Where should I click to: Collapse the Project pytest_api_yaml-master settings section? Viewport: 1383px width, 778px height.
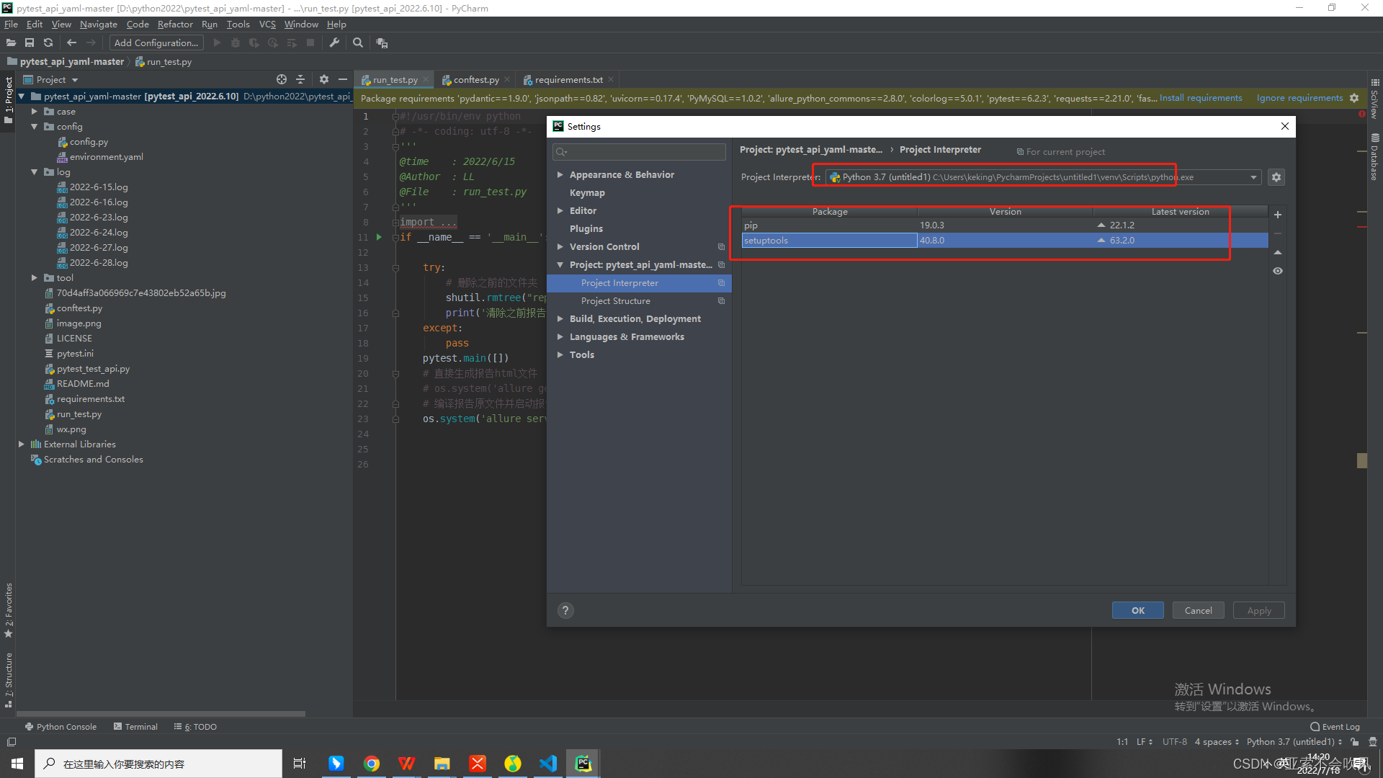[x=560, y=265]
